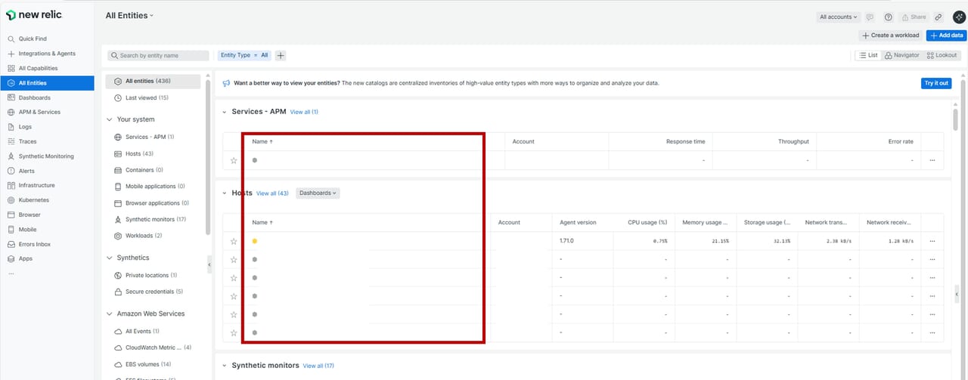Open the New Relic AI sparkle icon
The image size is (968, 380).
(958, 17)
